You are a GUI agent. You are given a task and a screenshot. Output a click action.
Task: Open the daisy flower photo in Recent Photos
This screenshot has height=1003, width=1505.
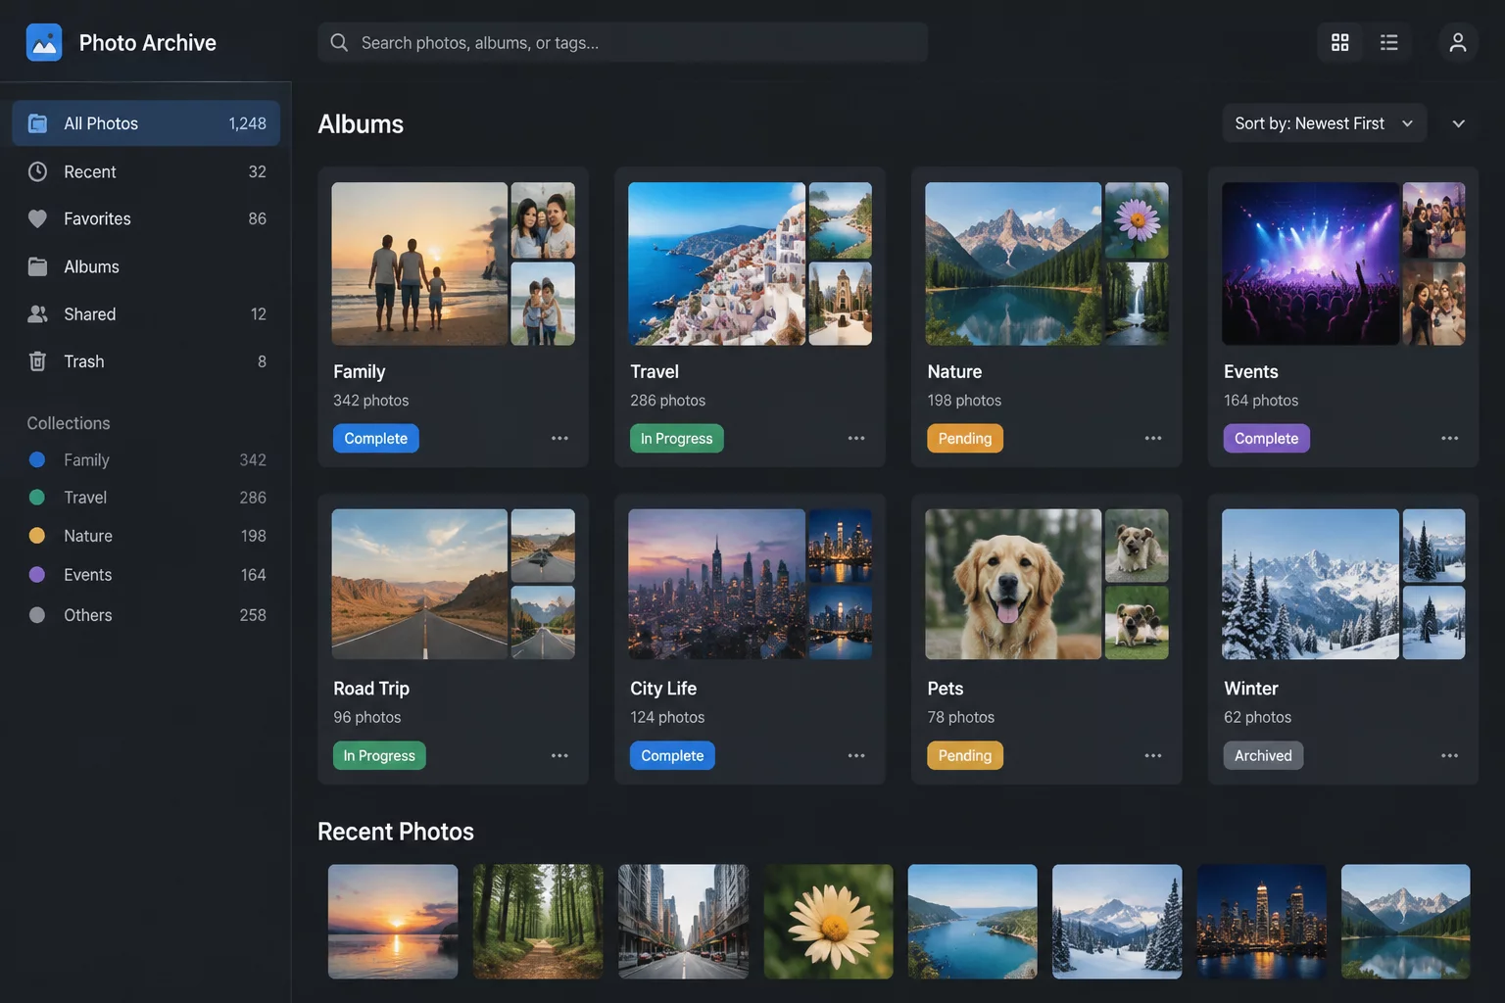pos(828,921)
